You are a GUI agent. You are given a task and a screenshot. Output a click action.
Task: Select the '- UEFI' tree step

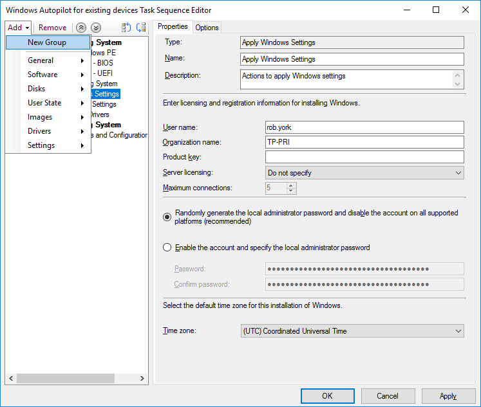[103, 73]
